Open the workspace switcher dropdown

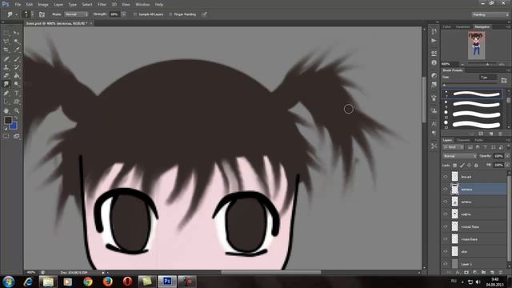[x=490, y=14]
